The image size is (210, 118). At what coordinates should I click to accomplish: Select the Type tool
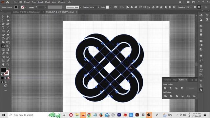[x=3, y=28]
